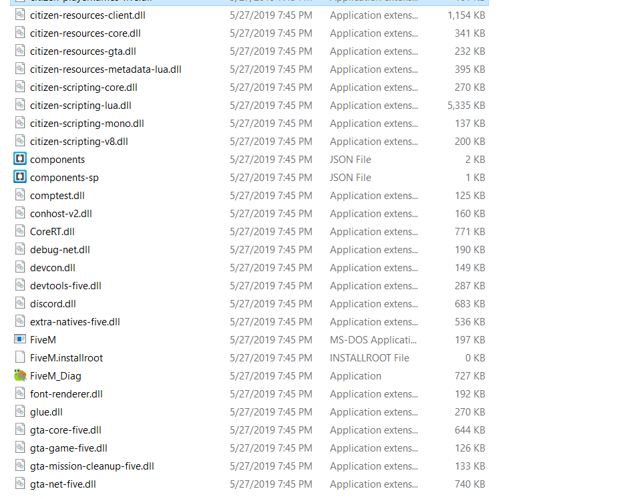Viewport: 635px width, 499px height.
Task: Click the font-renderer.dll file icon
Action: pyautogui.click(x=20, y=393)
